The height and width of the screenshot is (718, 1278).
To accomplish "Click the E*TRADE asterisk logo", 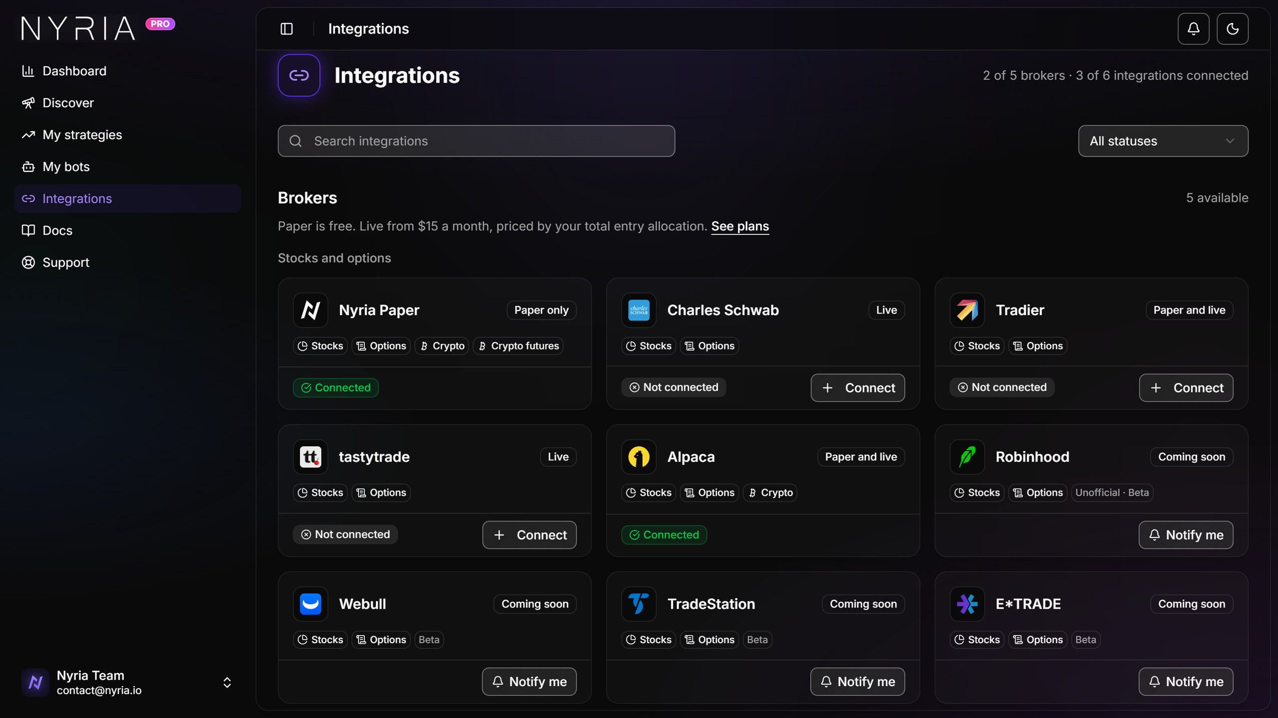I will [967, 604].
